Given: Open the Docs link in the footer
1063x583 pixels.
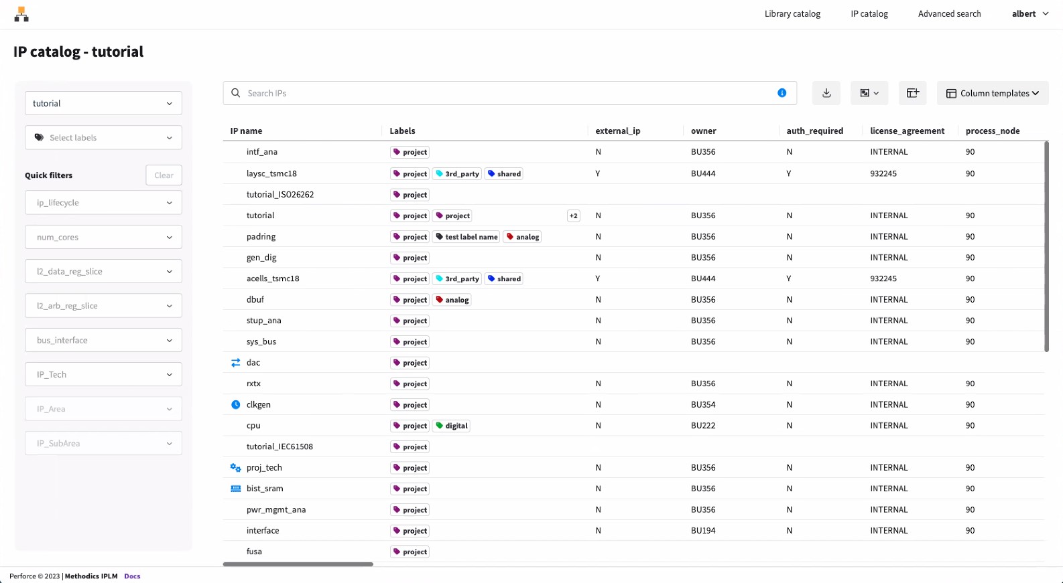Looking at the screenshot, I should click(x=132, y=576).
